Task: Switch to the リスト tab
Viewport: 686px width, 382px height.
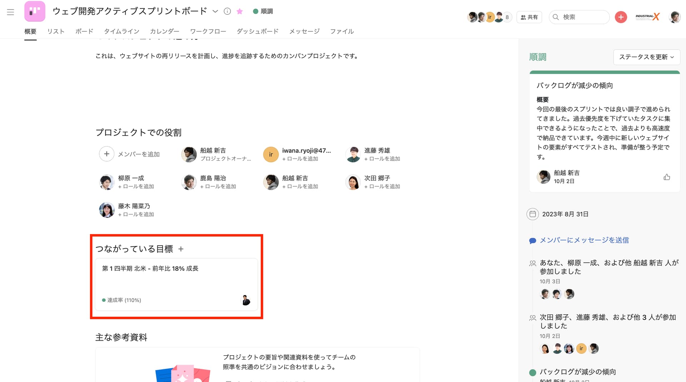Action: [x=56, y=31]
